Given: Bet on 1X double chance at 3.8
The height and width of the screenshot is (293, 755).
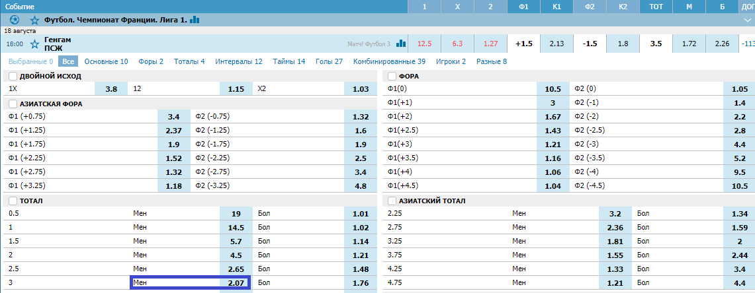Looking at the screenshot, I should click(111, 89).
